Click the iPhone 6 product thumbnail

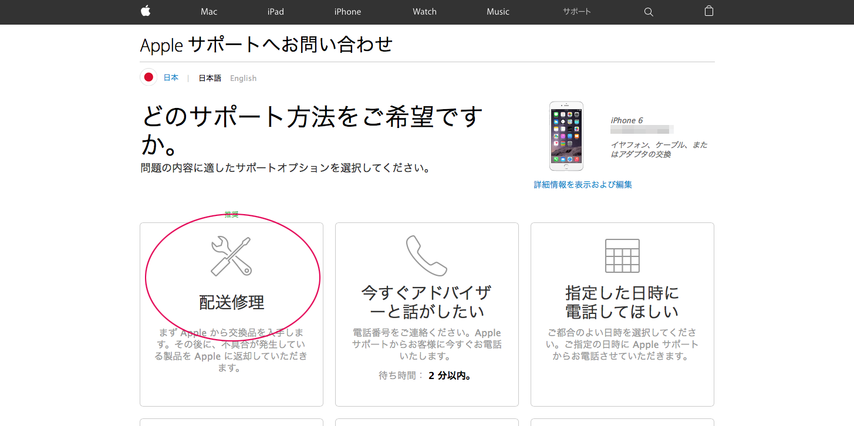point(566,136)
